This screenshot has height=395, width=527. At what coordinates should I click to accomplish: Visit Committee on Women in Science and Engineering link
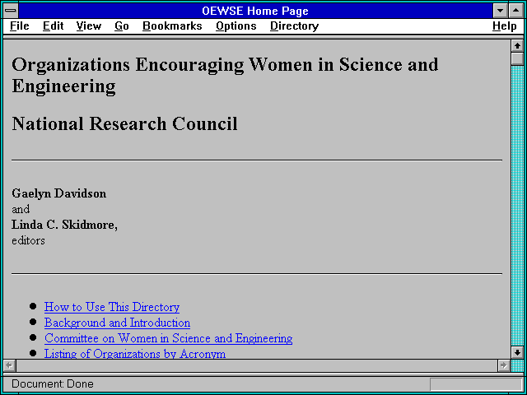click(x=168, y=338)
